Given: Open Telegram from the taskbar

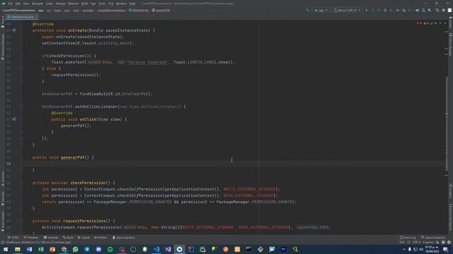Looking at the screenshot, I should point(87,249).
